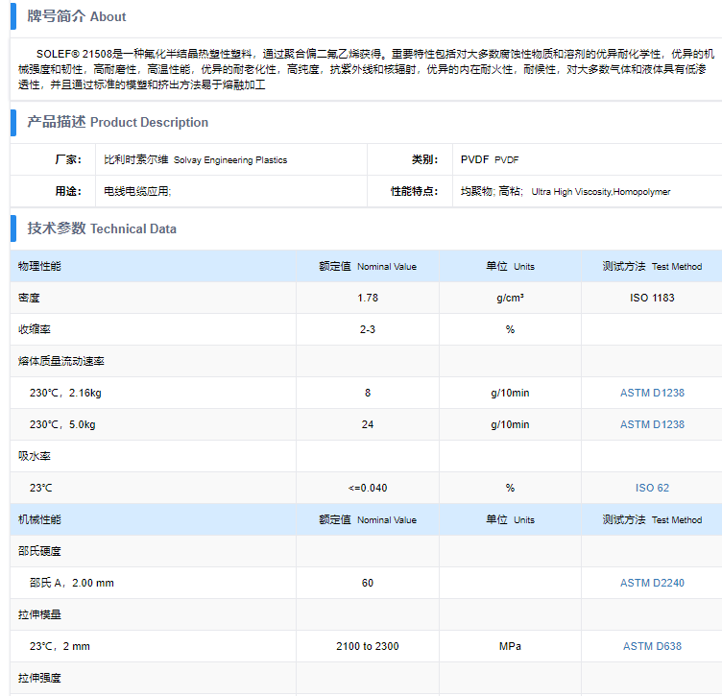The height and width of the screenshot is (696, 722).
Task: Click the 技术参数 Technical Data heading
Action: coord(102,228)
